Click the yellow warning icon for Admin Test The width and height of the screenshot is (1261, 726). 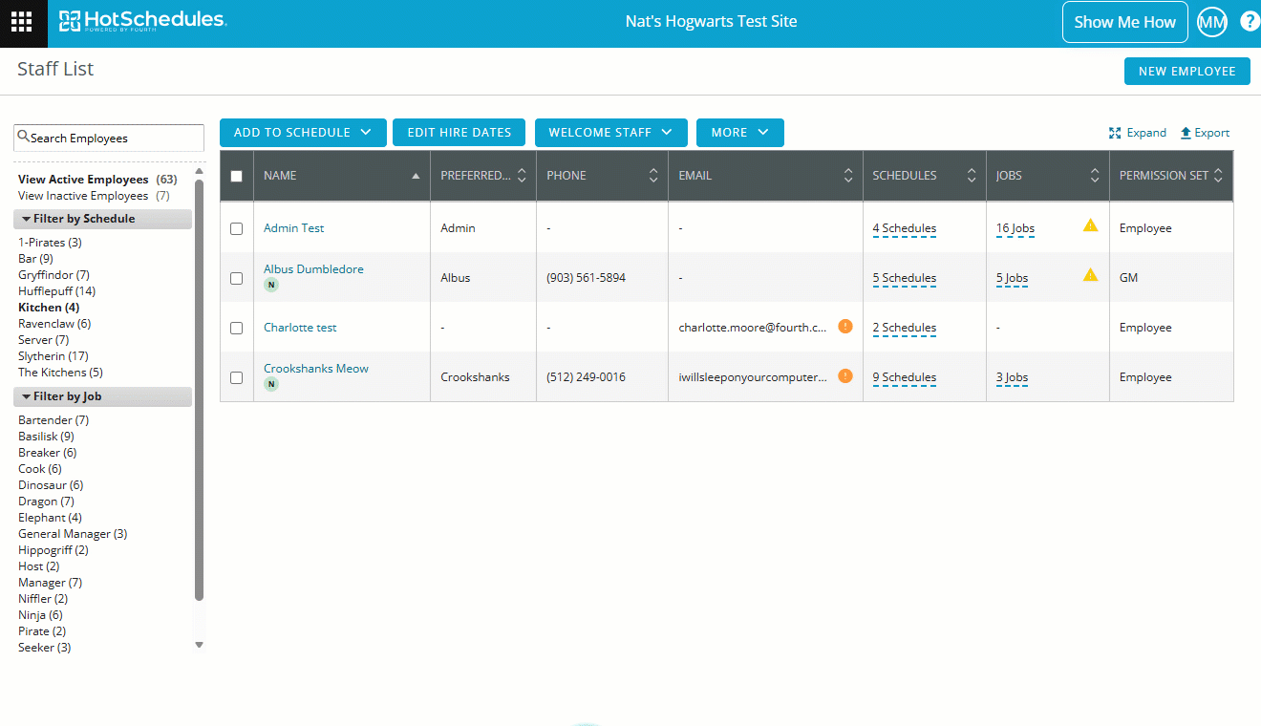click(1090, 225)
